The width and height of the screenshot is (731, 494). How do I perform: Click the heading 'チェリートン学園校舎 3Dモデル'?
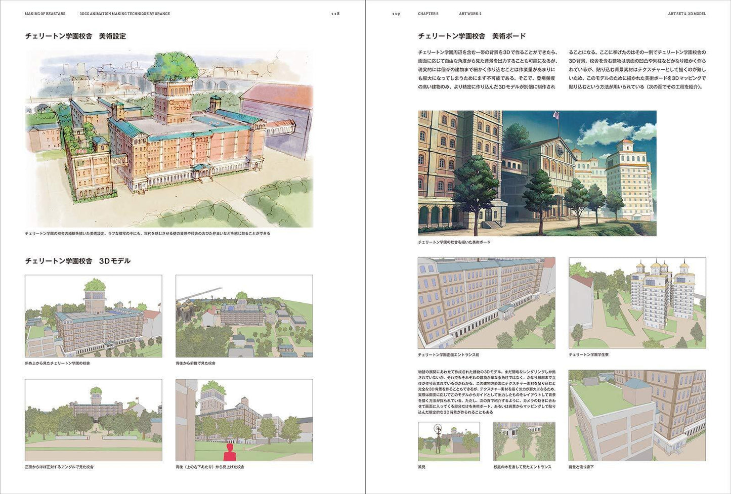click(x=78, y=261)
